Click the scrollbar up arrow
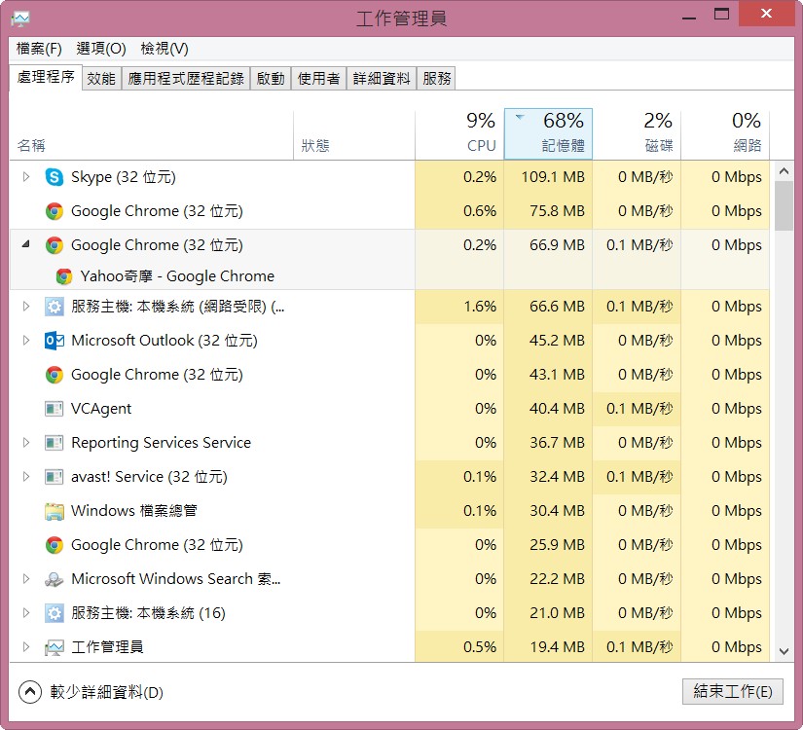Viewport: 803px width, 730px height. (x=784, y=171)
